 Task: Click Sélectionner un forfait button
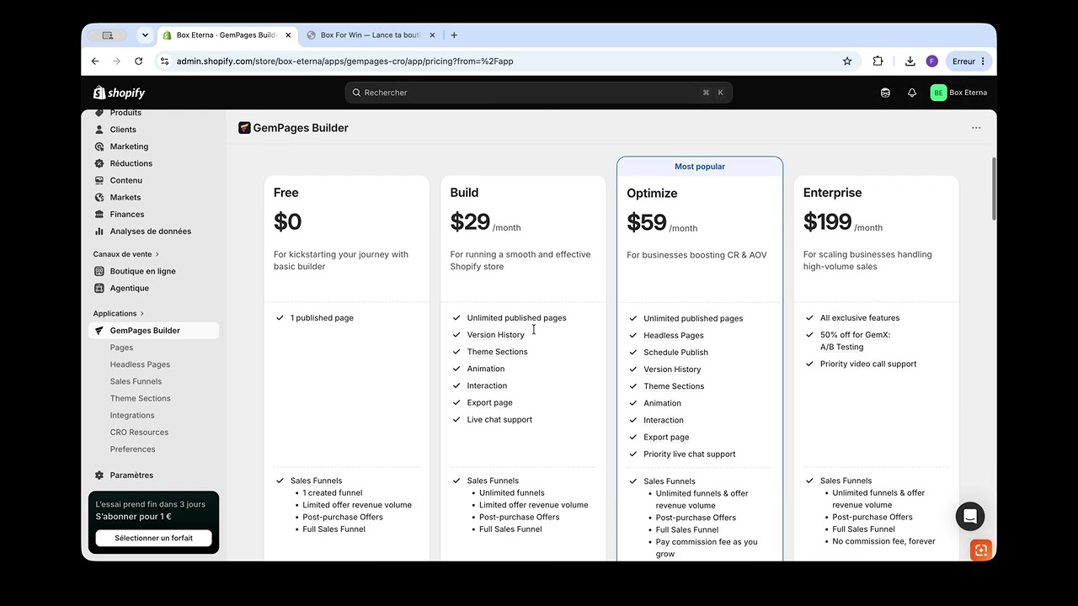[153, 538]
